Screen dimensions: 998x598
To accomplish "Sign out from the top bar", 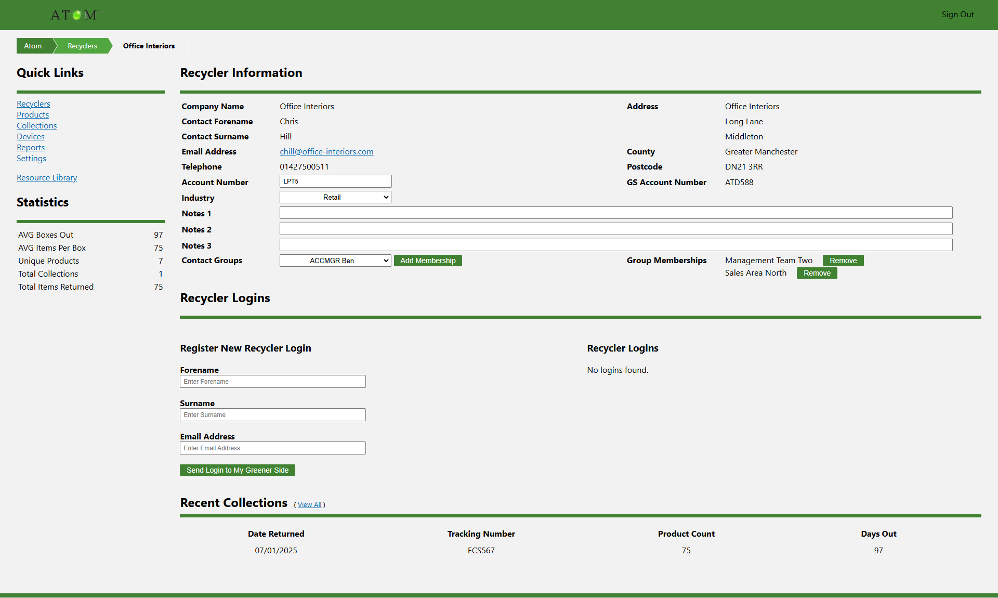I will pyautogui.click(x=957, y=15).
